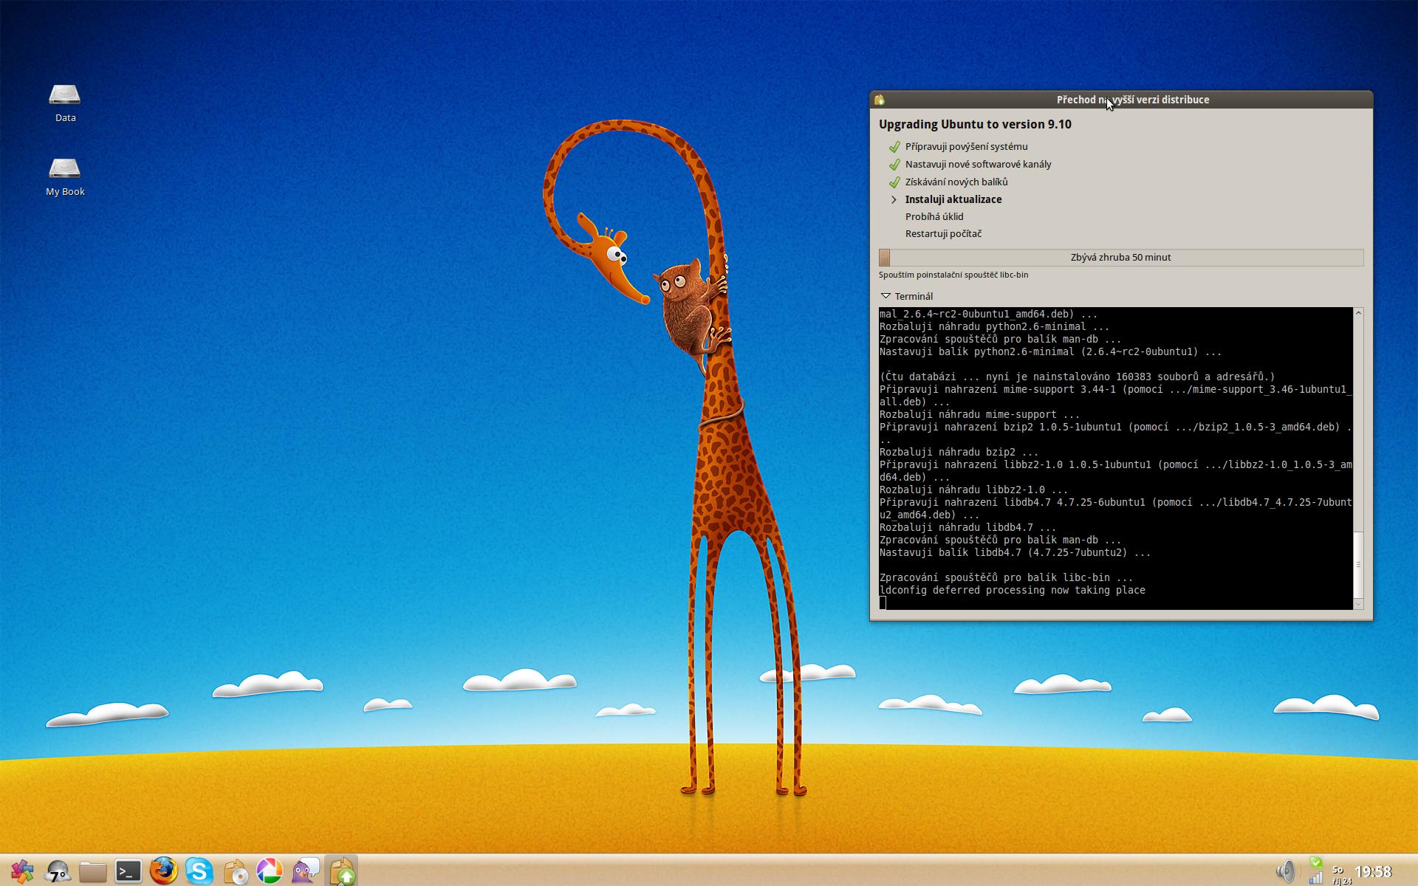The width and height of the screenshot is (1418, 886).
Task: Select the My Book drive desktop icon
Action: (65, 177)
